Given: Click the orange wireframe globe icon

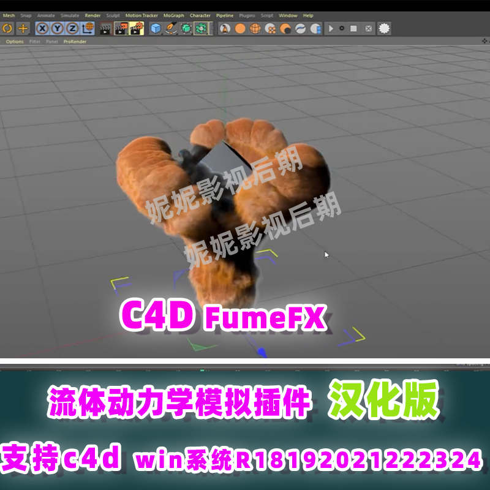Looking at the screenshot, I should coord(255,28).
